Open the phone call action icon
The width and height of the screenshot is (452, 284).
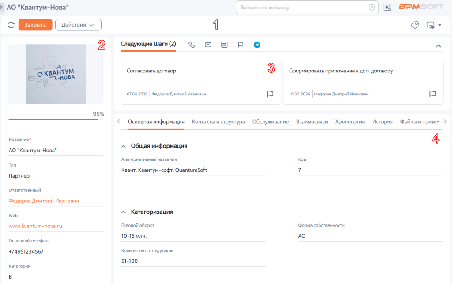pos(192,45)
